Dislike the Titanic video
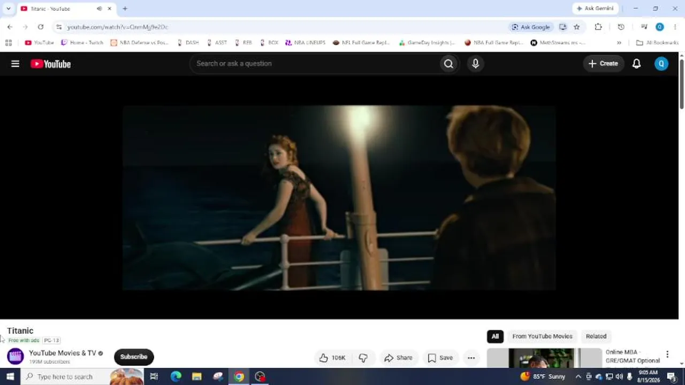This screenshot has height=385, width=685. pyautogui.click(x=363, y=358)
